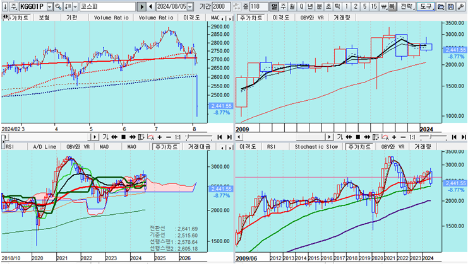Adjust left chart zoom slider
468x264 pixels.
[199, 137]
